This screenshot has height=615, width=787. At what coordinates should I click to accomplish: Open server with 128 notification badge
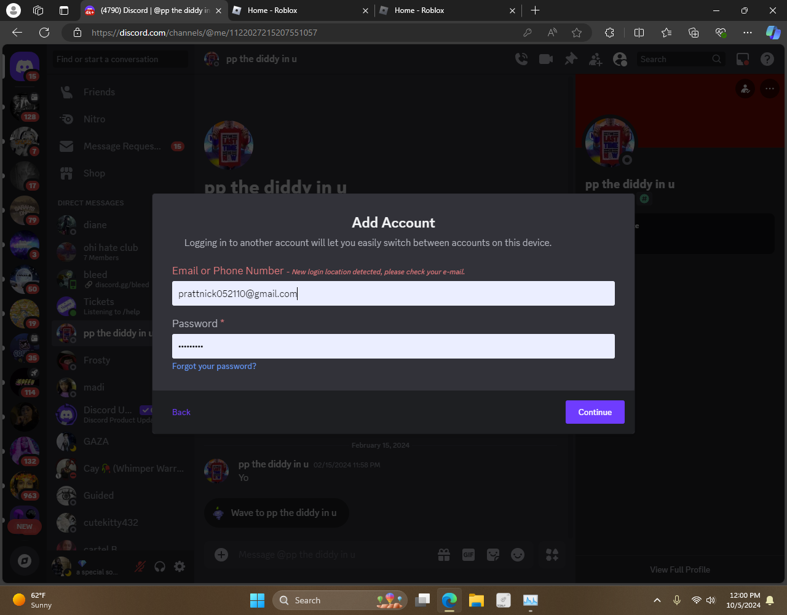(x=25, y=106)
